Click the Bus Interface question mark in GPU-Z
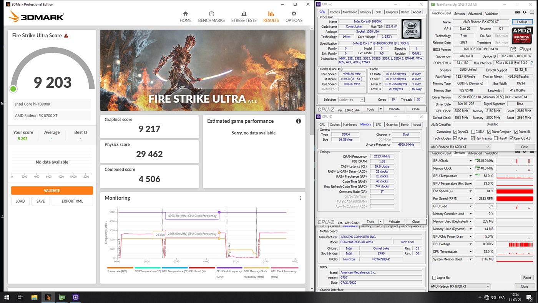The width and height of the screenshot is (538, 303). (x=532, y=63)
